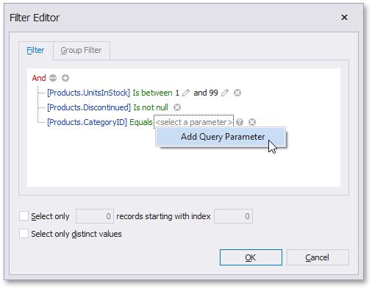372x289 pixels.
Task: Confirm with the OK button
Action: coord(251,257)
